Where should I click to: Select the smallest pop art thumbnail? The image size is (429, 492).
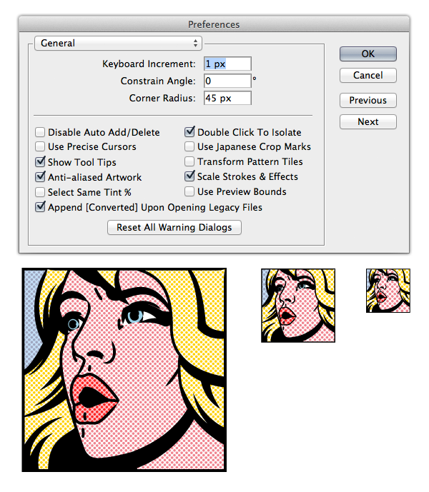click(388, 291)
